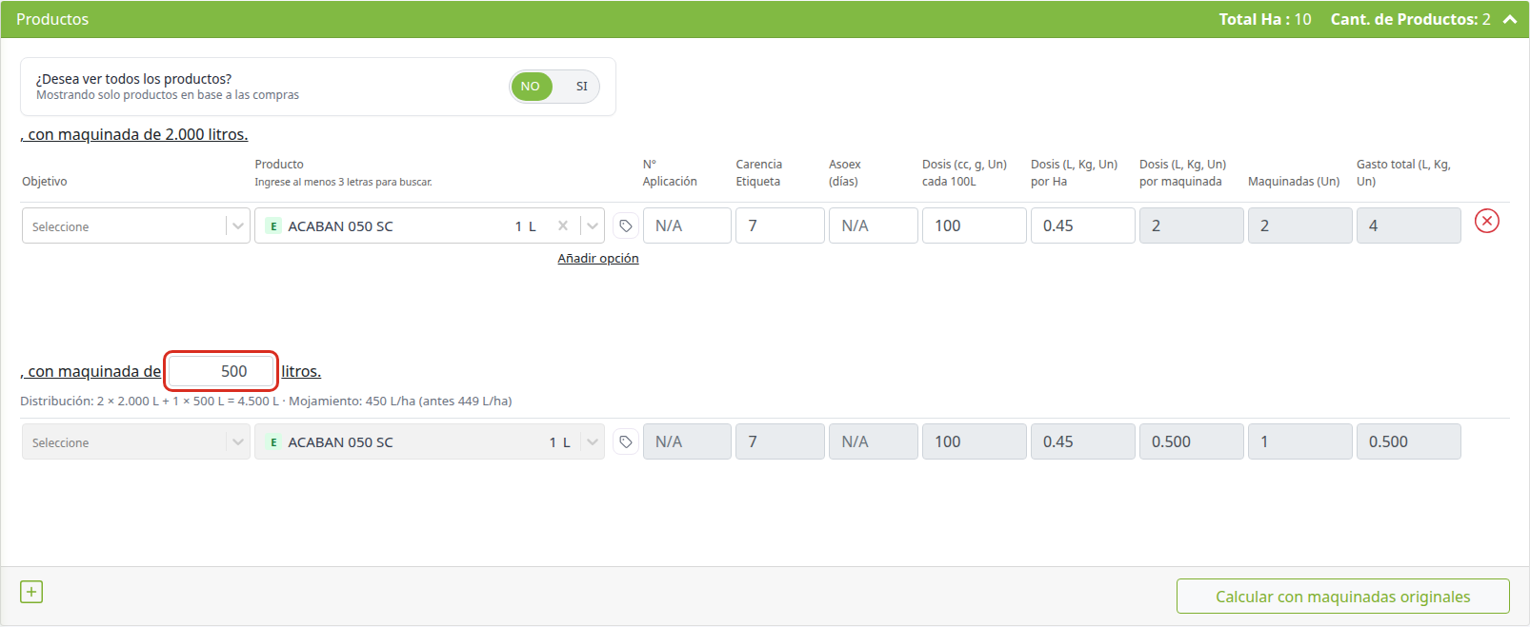Select the Asoex días field in 2.000 litros section
This screenshot has width=1530, height=627.
point(874,226)
